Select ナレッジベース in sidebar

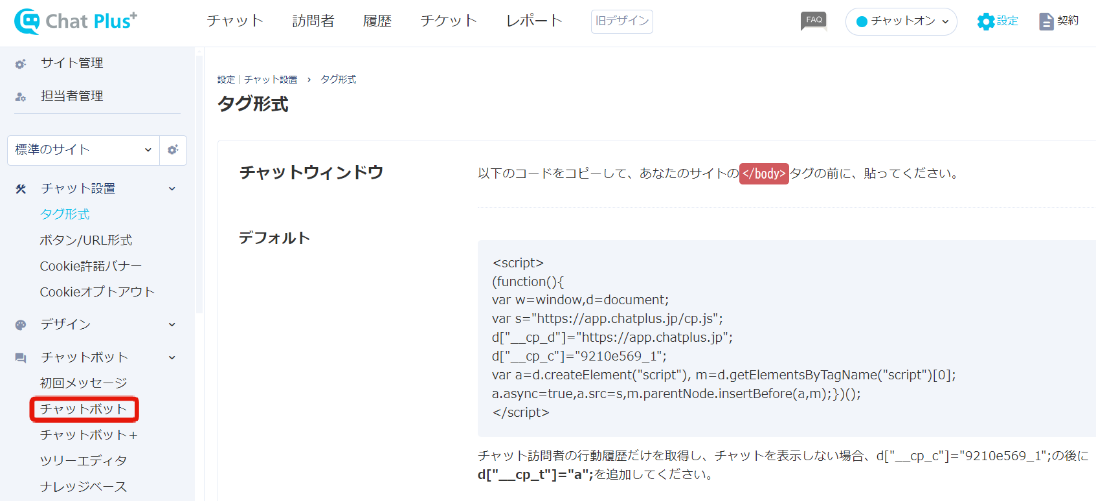pyautogui.click(x=84, y=487)
